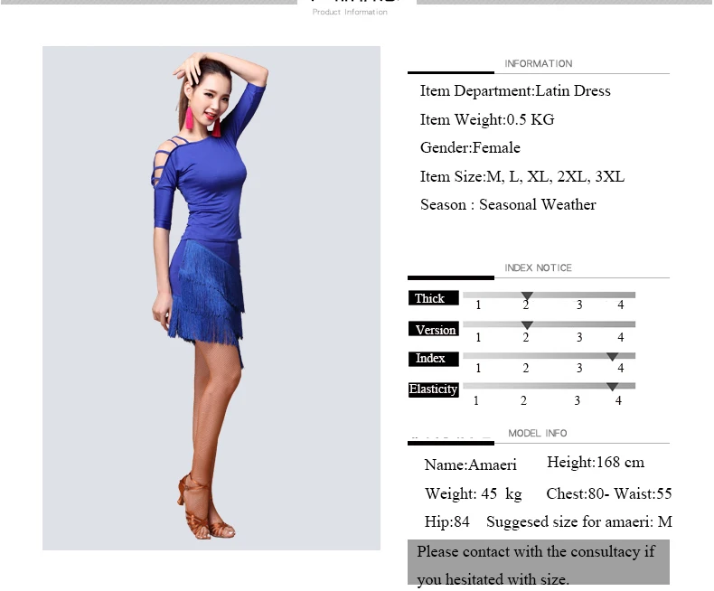Click the Index slider marker at 4
This screenshot has width=714, height=591.
(613, 357)
